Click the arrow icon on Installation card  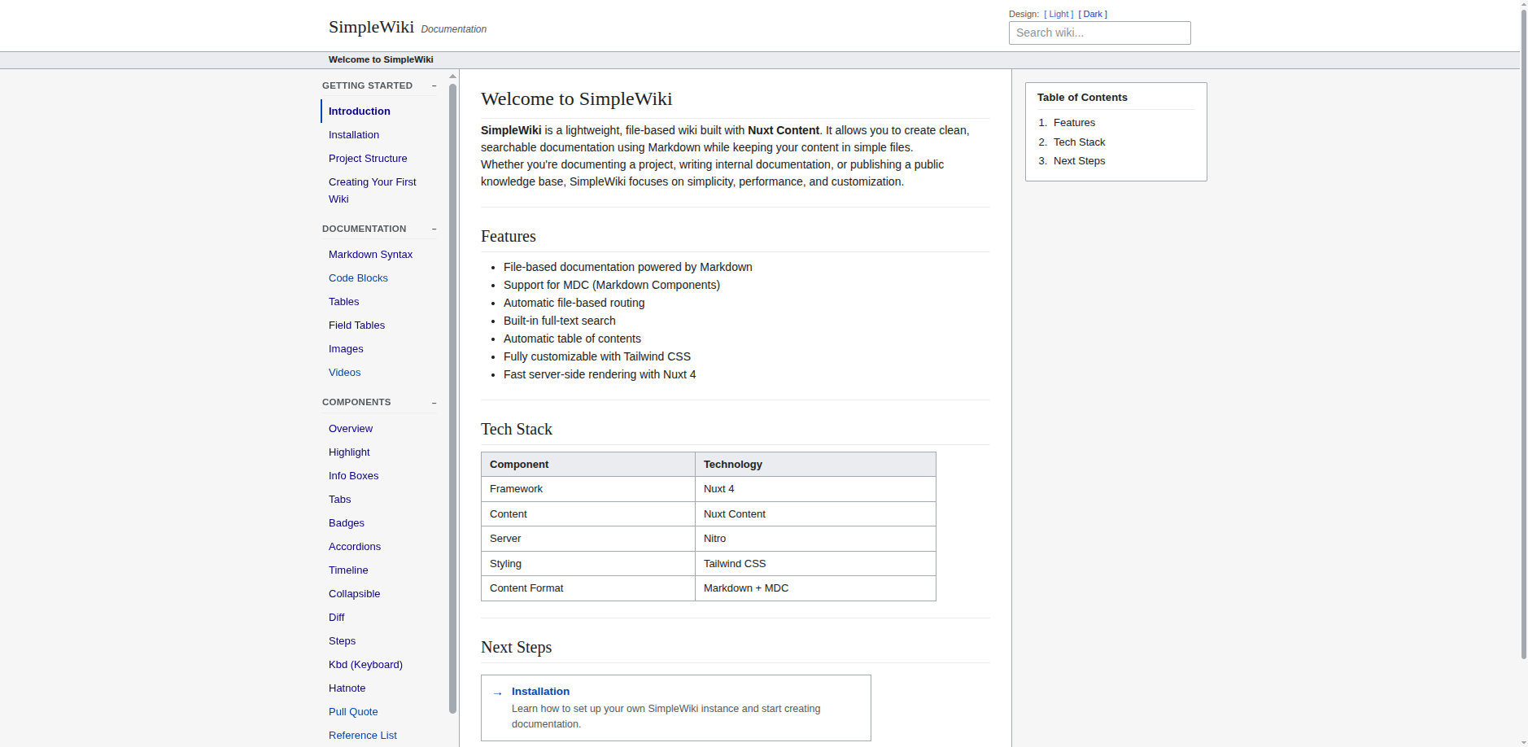498,693
